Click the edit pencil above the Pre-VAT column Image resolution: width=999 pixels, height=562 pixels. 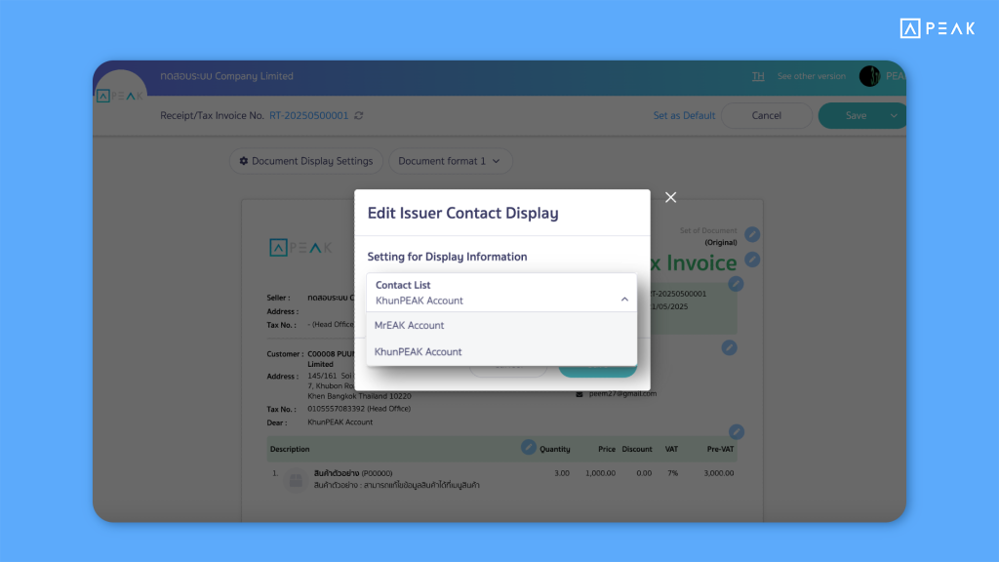point(737,431)
